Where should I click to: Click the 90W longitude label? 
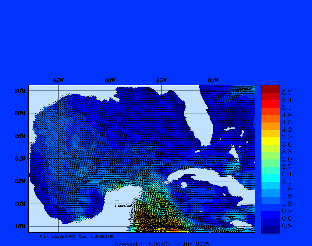(x=110, y=81)
